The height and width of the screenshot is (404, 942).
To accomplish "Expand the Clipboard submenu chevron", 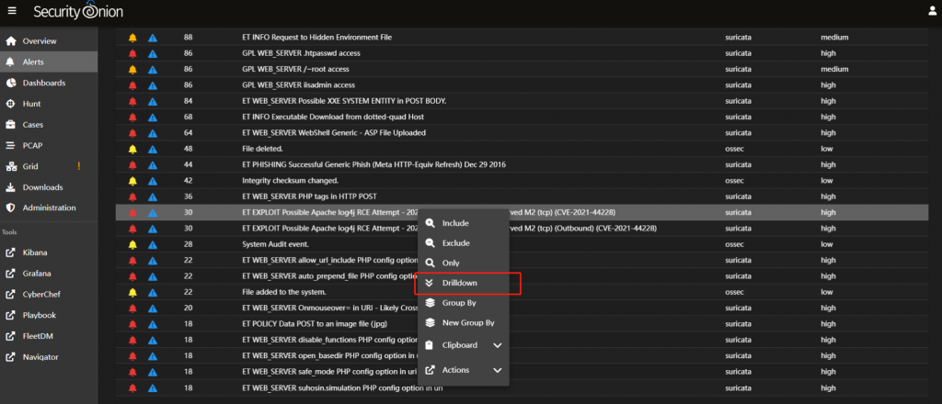I will pyautogui.click(x=498, y=345).
